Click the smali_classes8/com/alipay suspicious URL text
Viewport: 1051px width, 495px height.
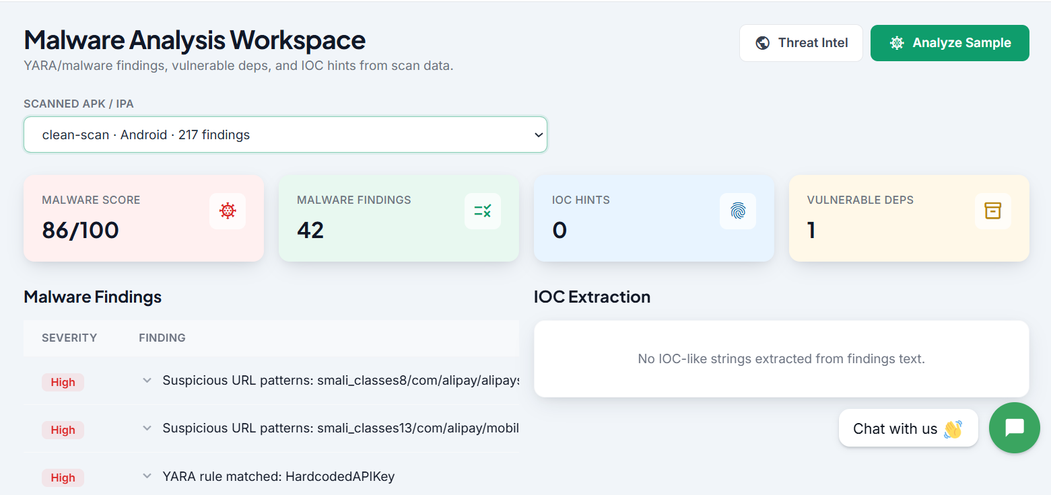click(341, 381)
